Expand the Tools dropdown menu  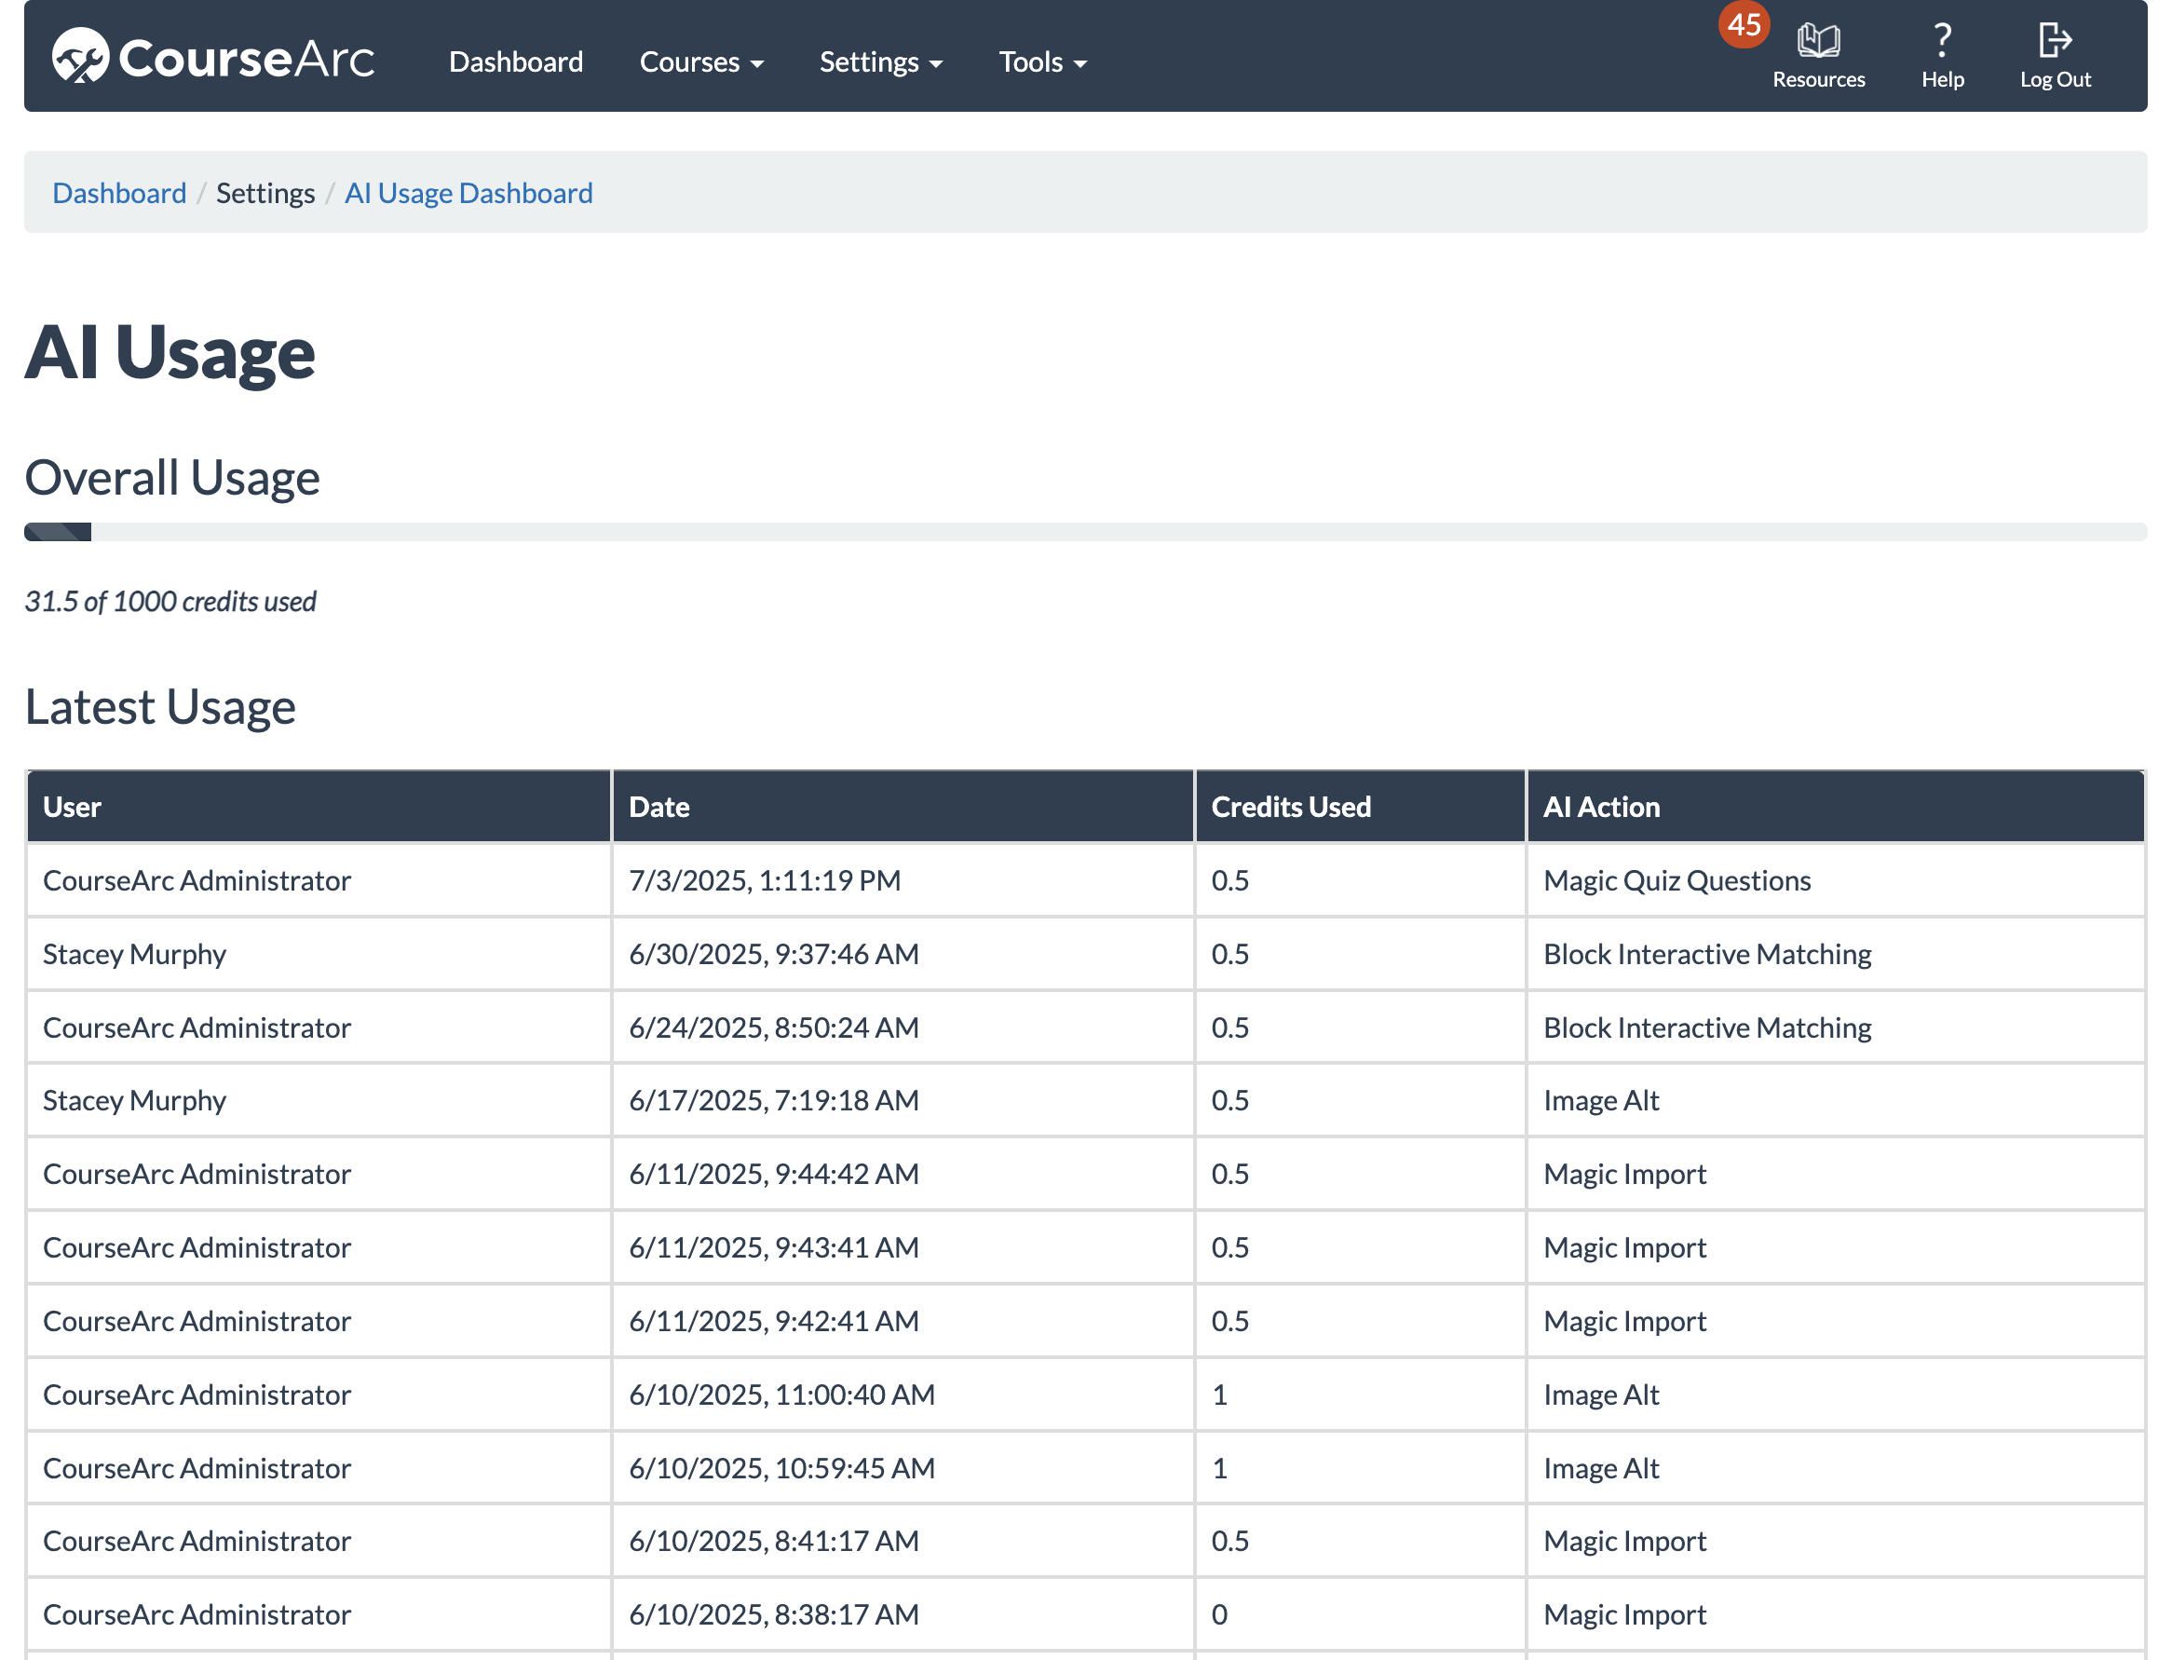click(x=1043, y=62)
